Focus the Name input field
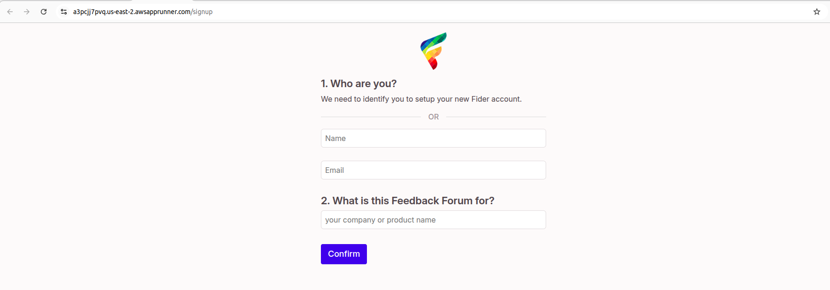 pyautogui.click(x=433, y=138)
